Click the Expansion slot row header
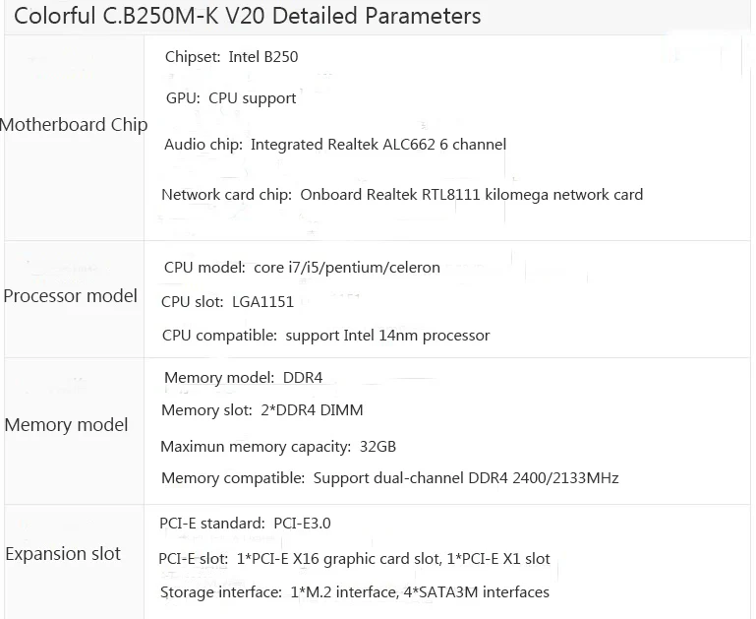Image resolution: width=756 pixels, height=619 pixels. (63, 554)
